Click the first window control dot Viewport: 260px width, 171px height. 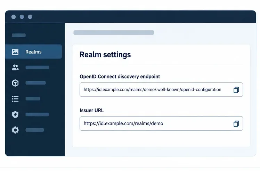[14, 17]
